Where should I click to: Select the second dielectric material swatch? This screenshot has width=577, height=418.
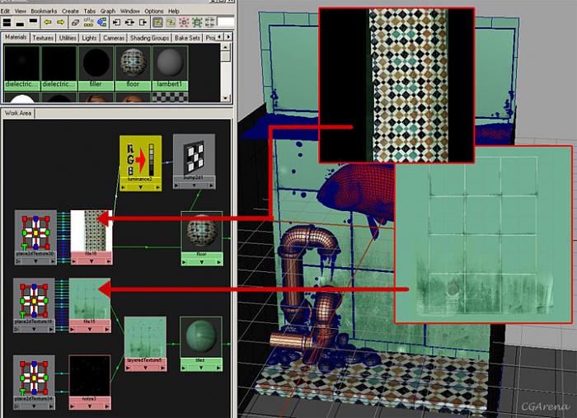59,68
